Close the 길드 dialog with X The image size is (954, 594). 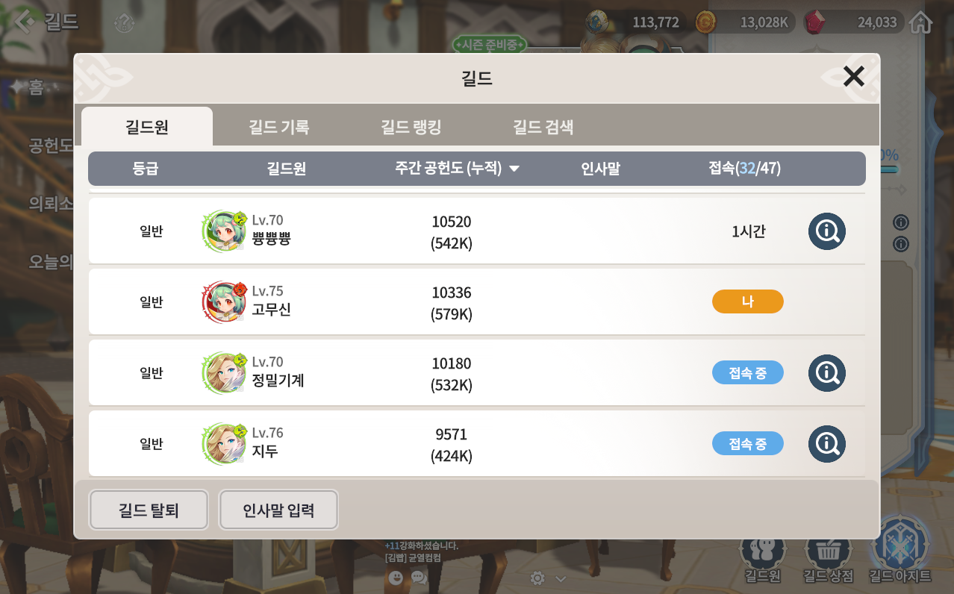point(853,76)
